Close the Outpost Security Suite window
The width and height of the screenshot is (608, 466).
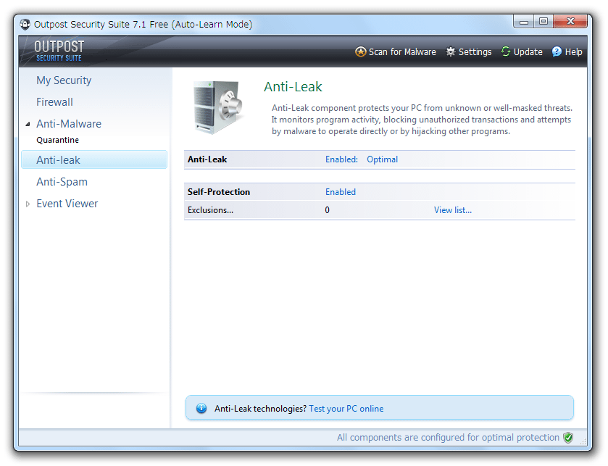[570, 21]
